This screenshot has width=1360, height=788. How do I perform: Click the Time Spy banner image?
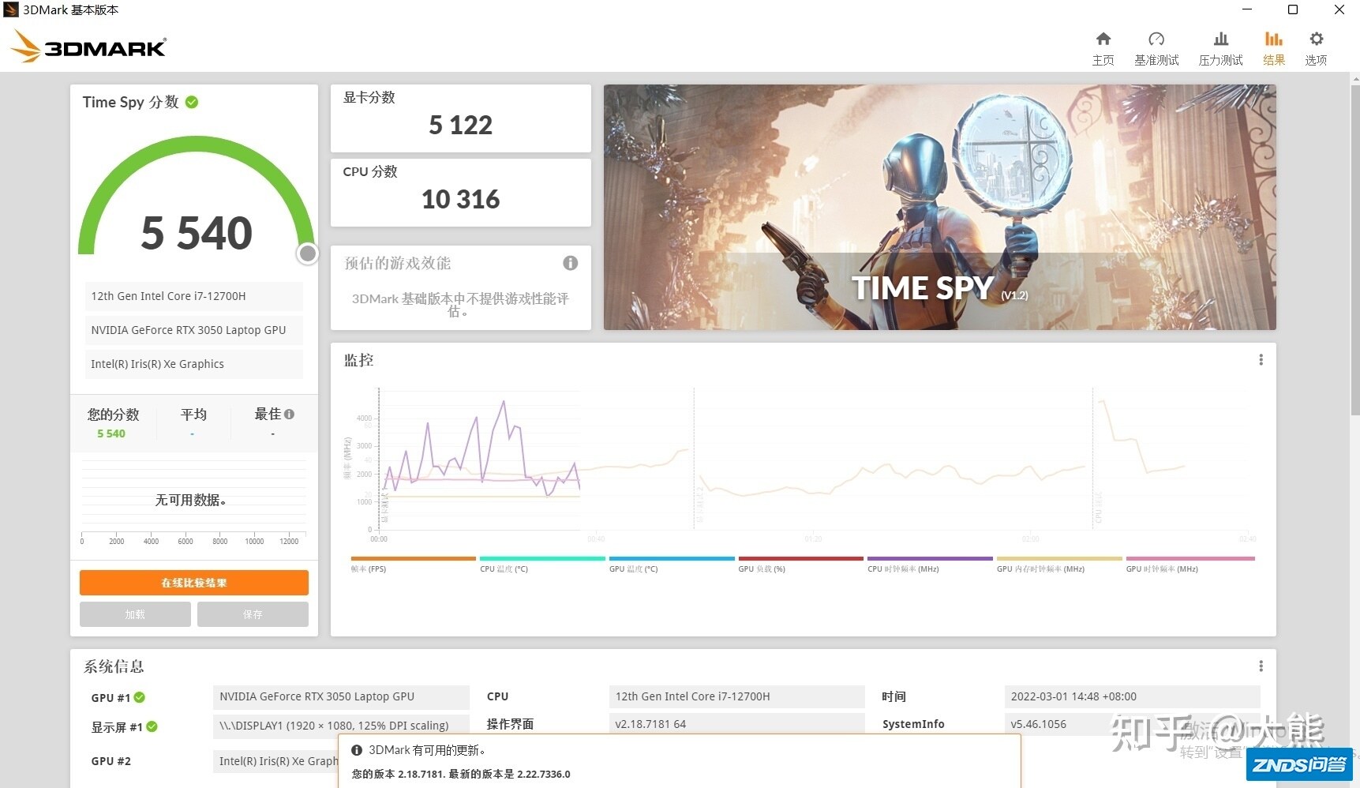point(939,208)
